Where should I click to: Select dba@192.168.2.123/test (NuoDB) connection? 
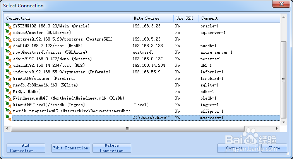(x=48, y=46)
